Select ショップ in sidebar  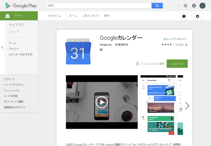[14, 32]
